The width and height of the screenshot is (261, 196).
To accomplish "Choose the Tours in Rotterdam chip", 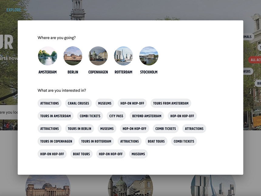I will [x=96, y=141].
